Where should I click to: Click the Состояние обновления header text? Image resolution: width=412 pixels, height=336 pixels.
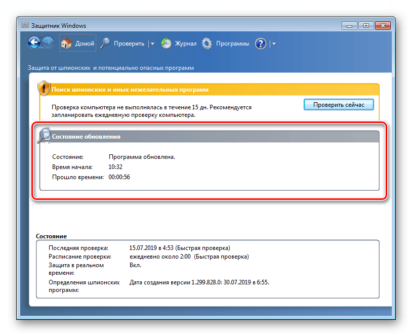86,137
